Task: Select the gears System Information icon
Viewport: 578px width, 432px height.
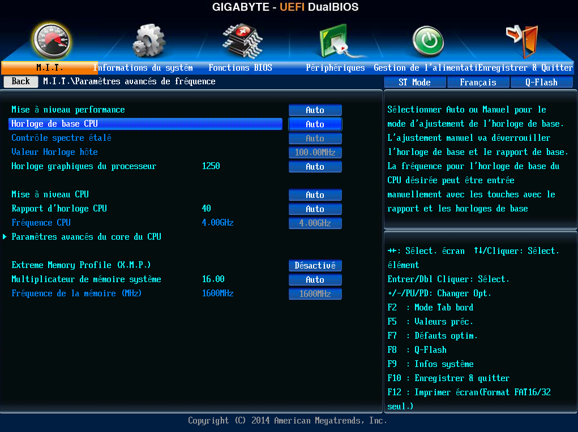Action: pos(149,41)
